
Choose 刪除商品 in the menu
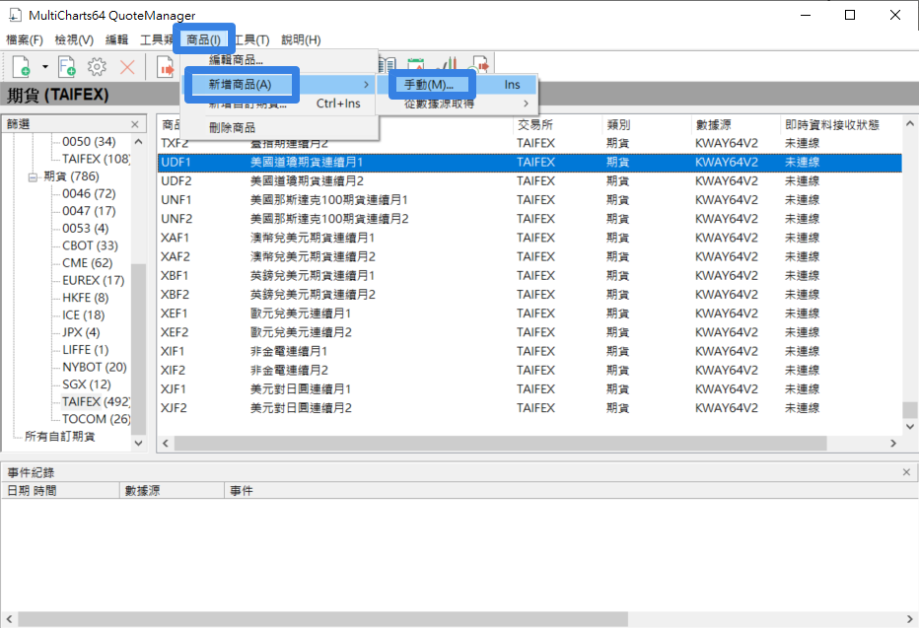pos(279,128)
